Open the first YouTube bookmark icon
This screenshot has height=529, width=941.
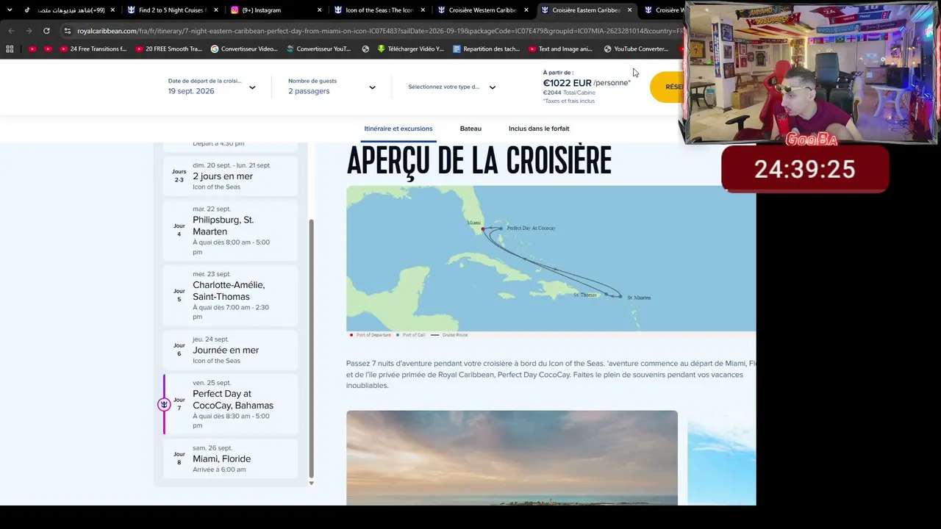coord(32,49)
